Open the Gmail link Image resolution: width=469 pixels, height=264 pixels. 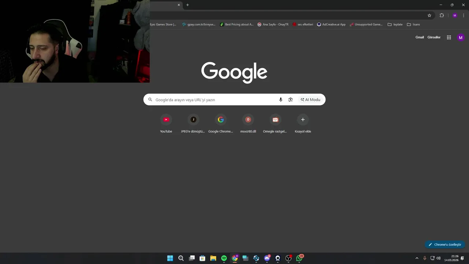pos(420,37)
